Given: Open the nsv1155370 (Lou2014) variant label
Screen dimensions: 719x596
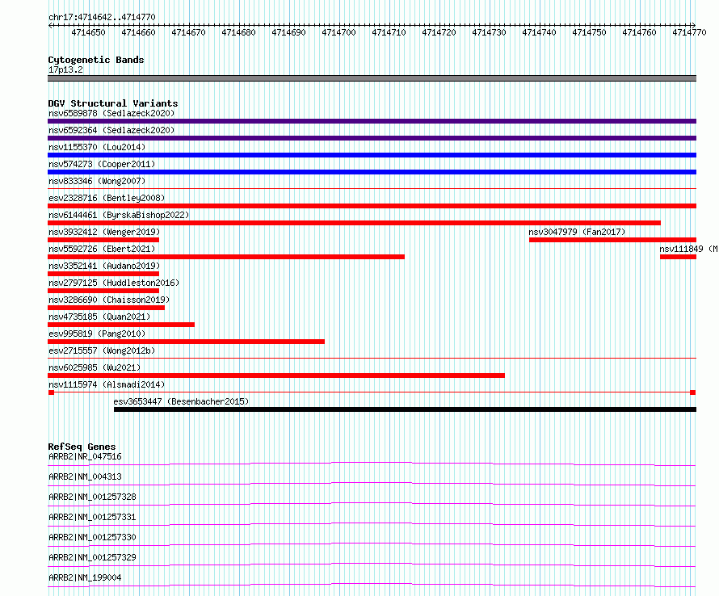Looking at the screenshot, I should pyautogui.click(x=97, y=147).
